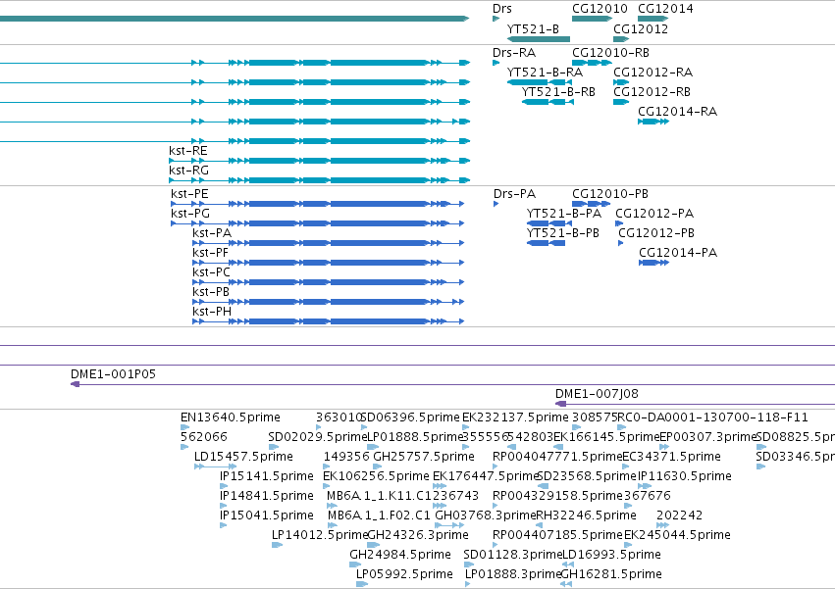Select the Drs gene label

point(502,9)
